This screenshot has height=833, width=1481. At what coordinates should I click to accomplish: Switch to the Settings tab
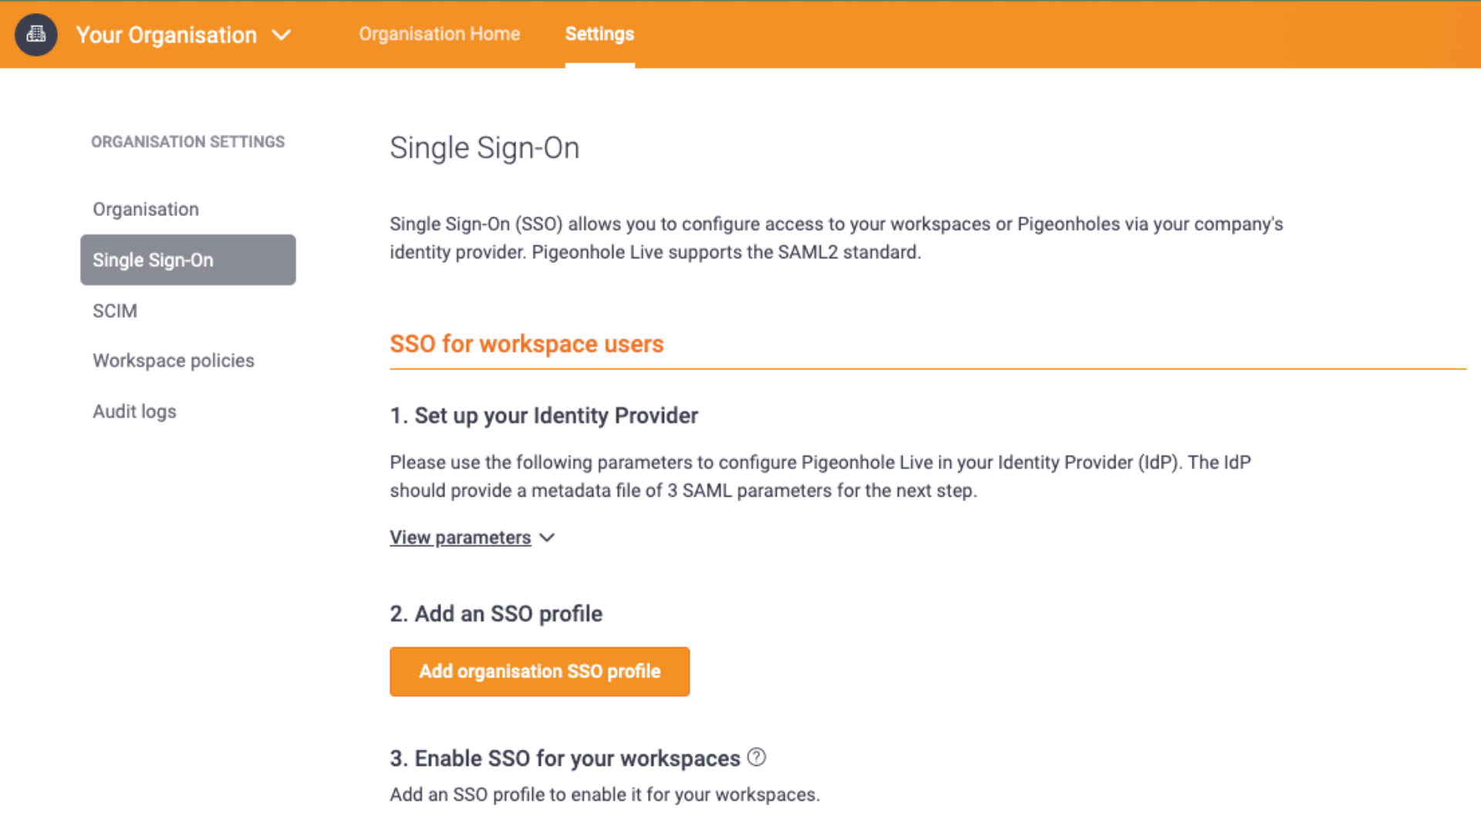[599, 34]
